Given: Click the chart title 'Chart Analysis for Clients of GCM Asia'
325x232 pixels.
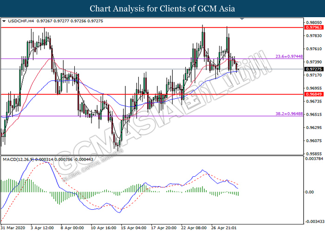Looking at the screenshot, I should (x=162, y=8).
